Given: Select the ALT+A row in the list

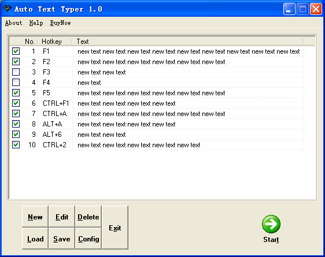Looking at the screenshot, I should (157, 124).
